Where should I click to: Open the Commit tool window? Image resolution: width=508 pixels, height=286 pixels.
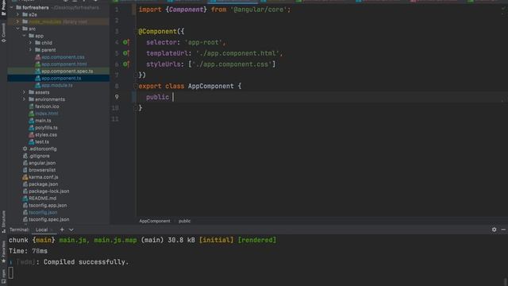click(x=3, y=33)
